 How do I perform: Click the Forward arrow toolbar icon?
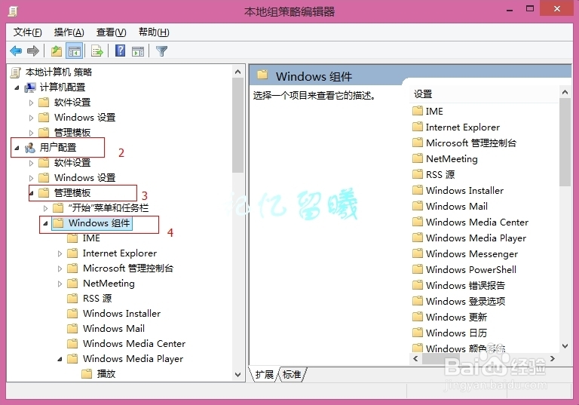[33, 51]
